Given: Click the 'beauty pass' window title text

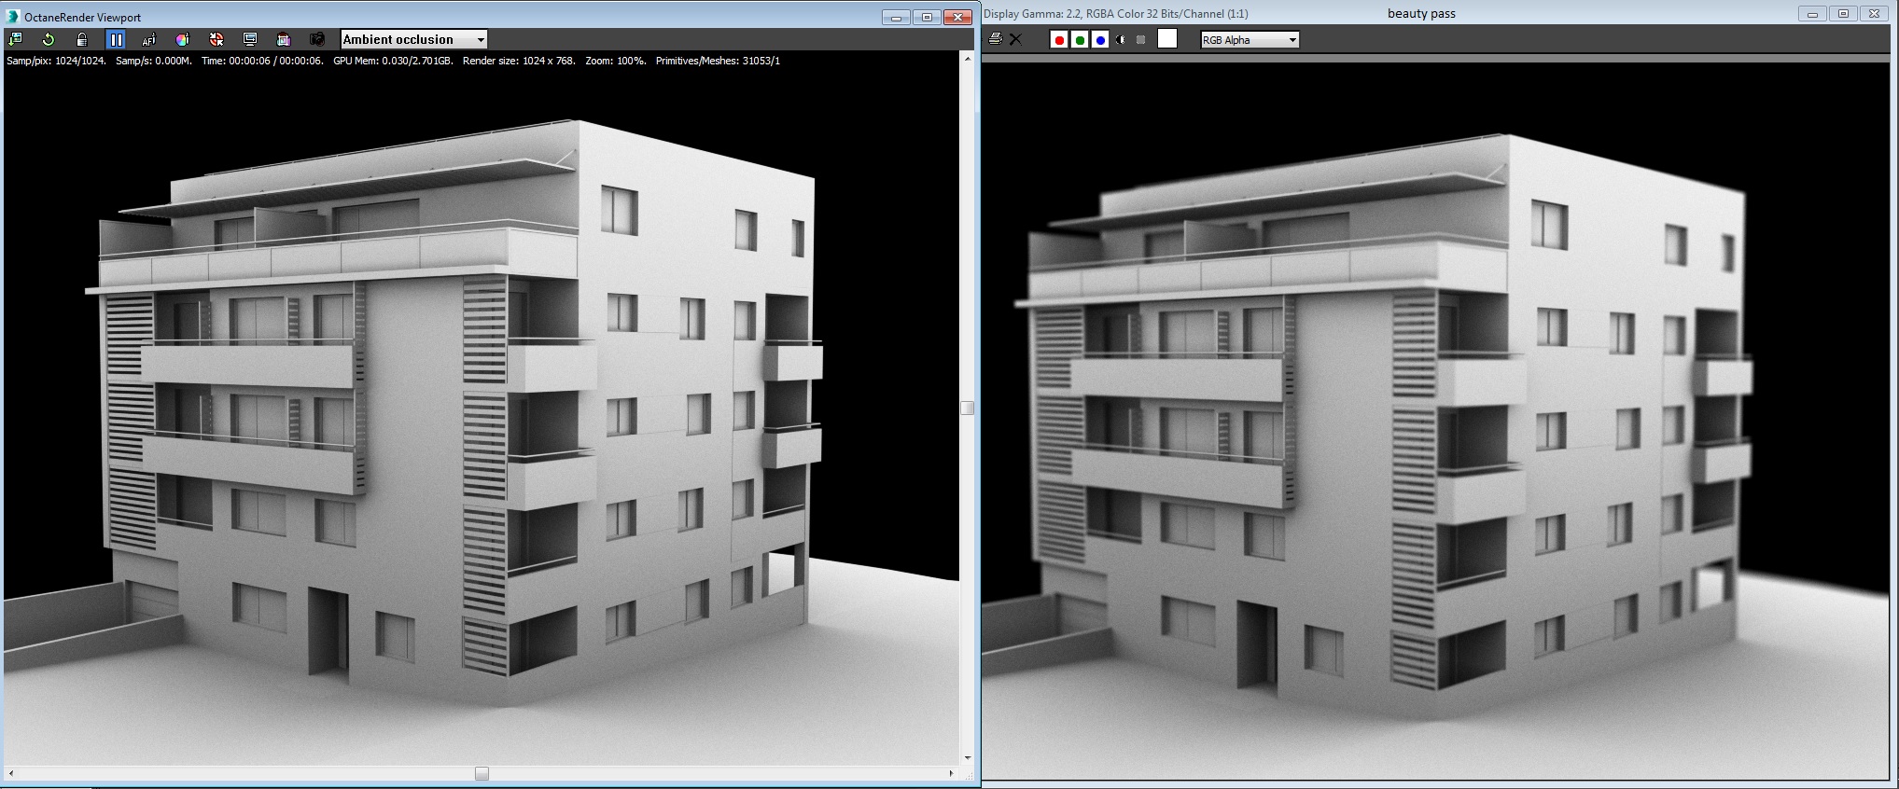Looking at the screenshot, I should coord(1421,13).
